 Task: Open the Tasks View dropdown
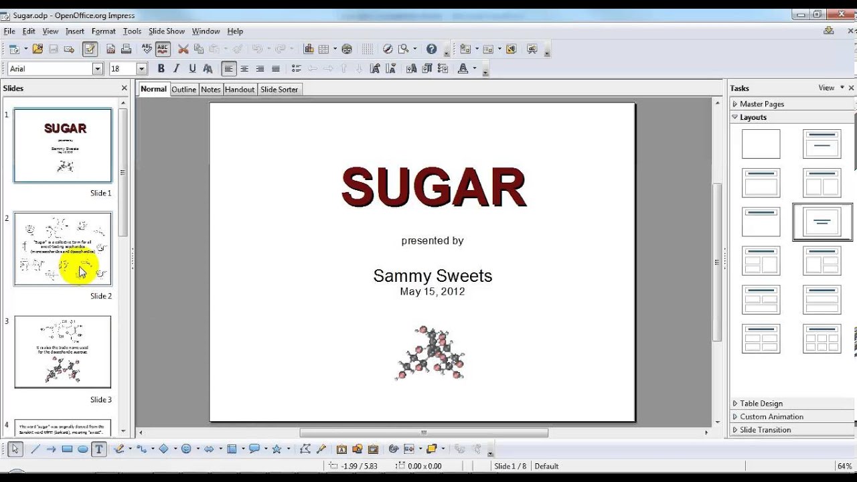[830, 88]
